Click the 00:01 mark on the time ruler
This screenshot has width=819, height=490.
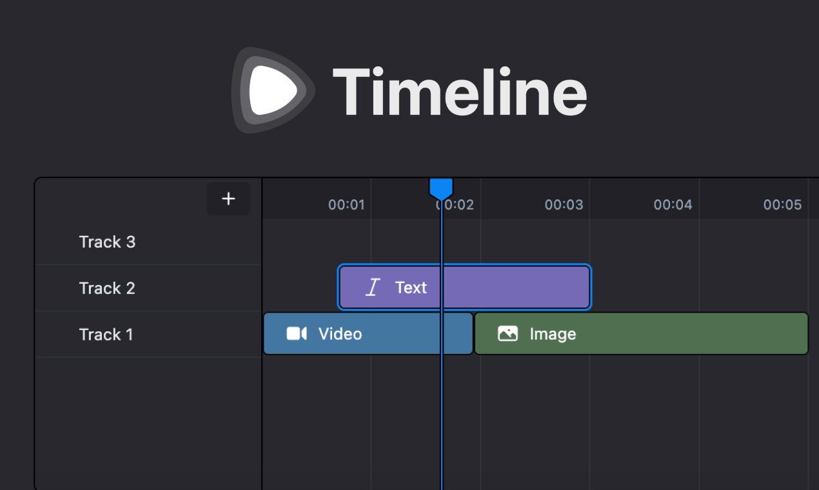coord(346,204)
